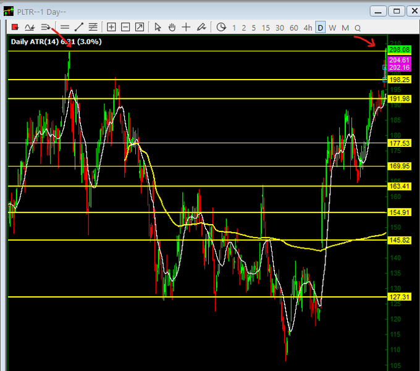The width and height of the screenshot is (420, 371).
Task: Select the hand pan tool
Action: [172, 27]
